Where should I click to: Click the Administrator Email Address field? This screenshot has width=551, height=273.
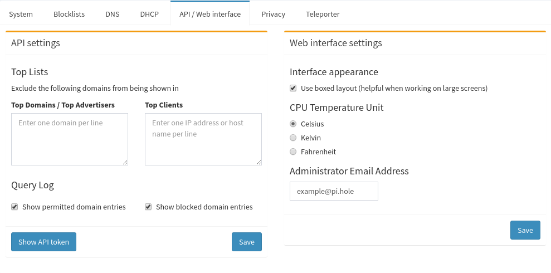[x=334, y=191]
